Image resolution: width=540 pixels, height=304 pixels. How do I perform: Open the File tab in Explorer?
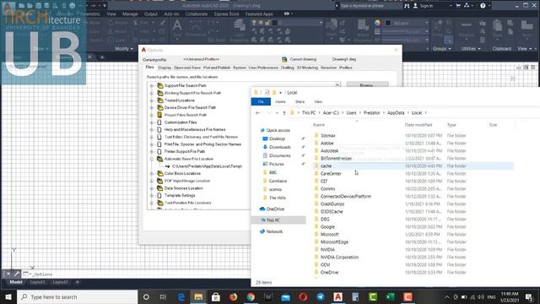[261, 101]
